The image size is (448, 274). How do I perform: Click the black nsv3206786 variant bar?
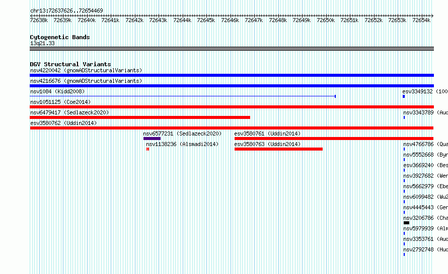(x=407, y=223)
